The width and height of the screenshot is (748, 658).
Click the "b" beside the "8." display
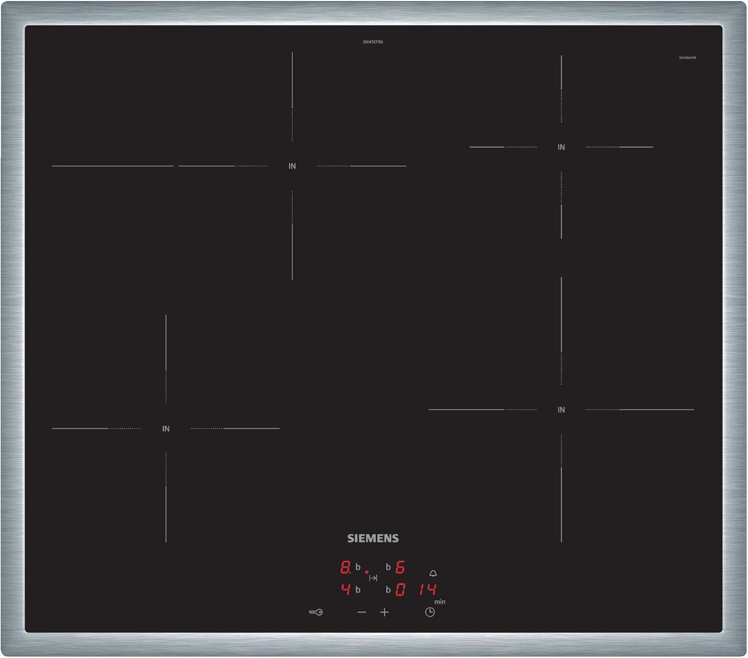(358, 567)
